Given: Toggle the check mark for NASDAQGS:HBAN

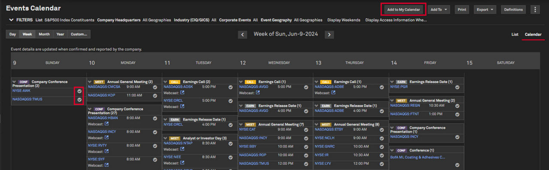Looking at the screenshot, I should pyautogui.click(x=155, y=118).
